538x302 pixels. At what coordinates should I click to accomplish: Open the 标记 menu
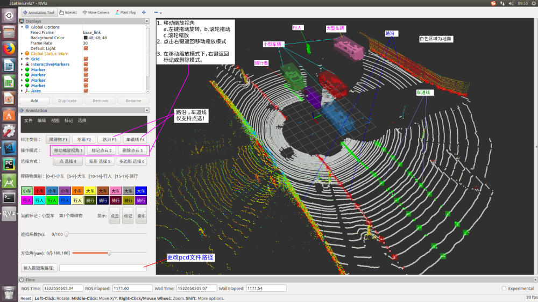pyautogui.click(x=69, y=120)
